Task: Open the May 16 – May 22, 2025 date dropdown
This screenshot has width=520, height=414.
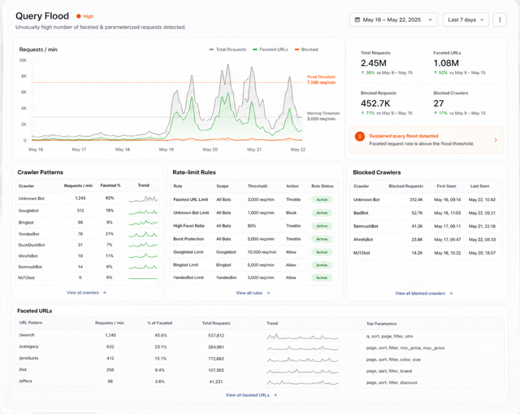Action: 393,20
